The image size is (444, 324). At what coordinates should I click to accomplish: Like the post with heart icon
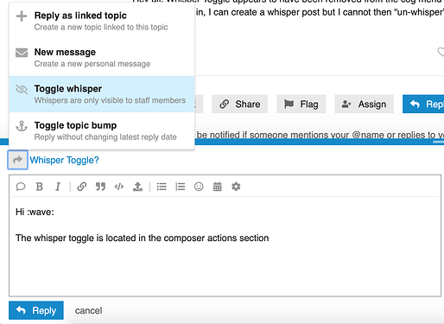(441, 52)
